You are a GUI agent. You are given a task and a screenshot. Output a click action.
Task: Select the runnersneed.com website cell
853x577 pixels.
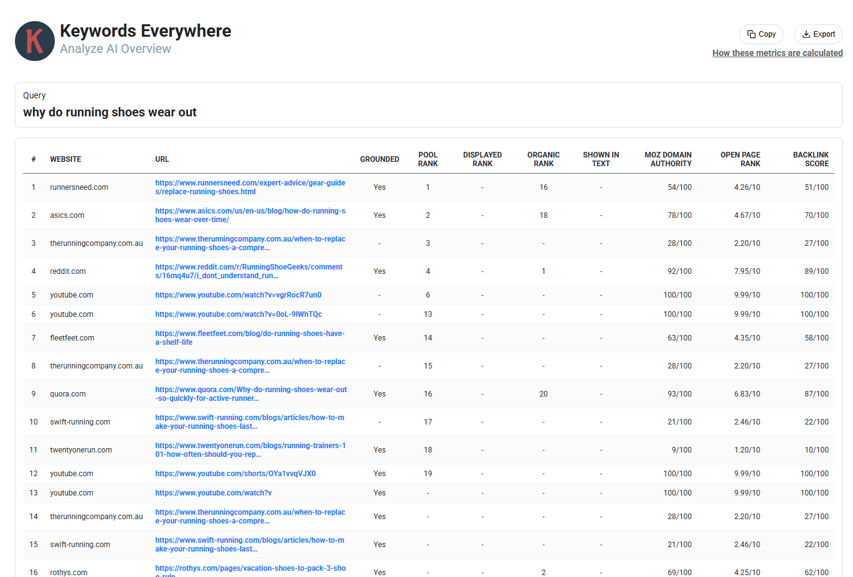coord(79,187)
